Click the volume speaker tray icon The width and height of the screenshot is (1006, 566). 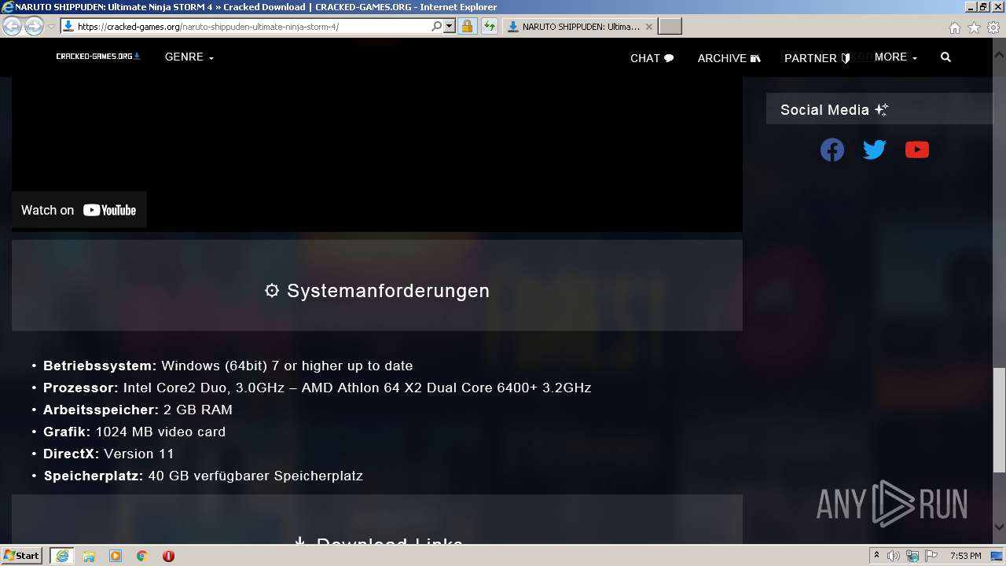click(894, 556)
